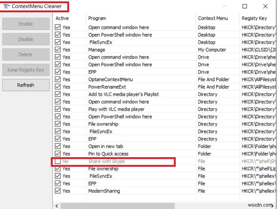Uncheck Add to VLC media player's Playlist checkbox
Image resolution: width=277 pixels, height=209 pixels.
coord(58,94)
